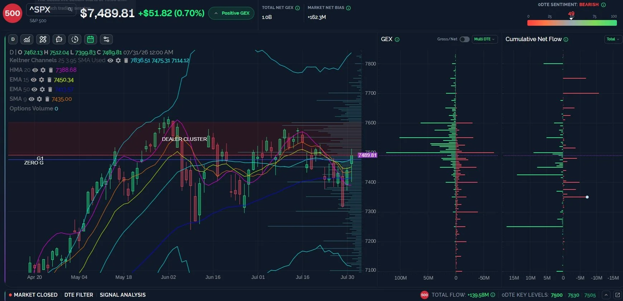Screen dimensions: 623x301
Task: Click the DEALER CLUSTER zone label
Action: pyautogui.click(x=184, y=139)
